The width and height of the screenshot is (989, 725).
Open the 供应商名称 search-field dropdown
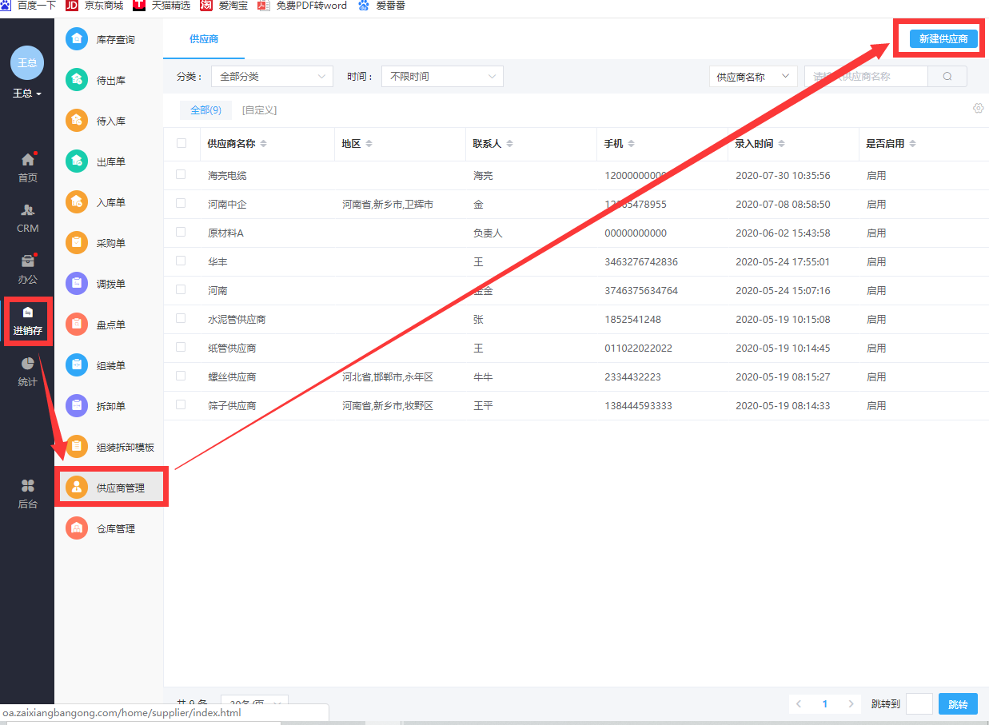(753, 77)
